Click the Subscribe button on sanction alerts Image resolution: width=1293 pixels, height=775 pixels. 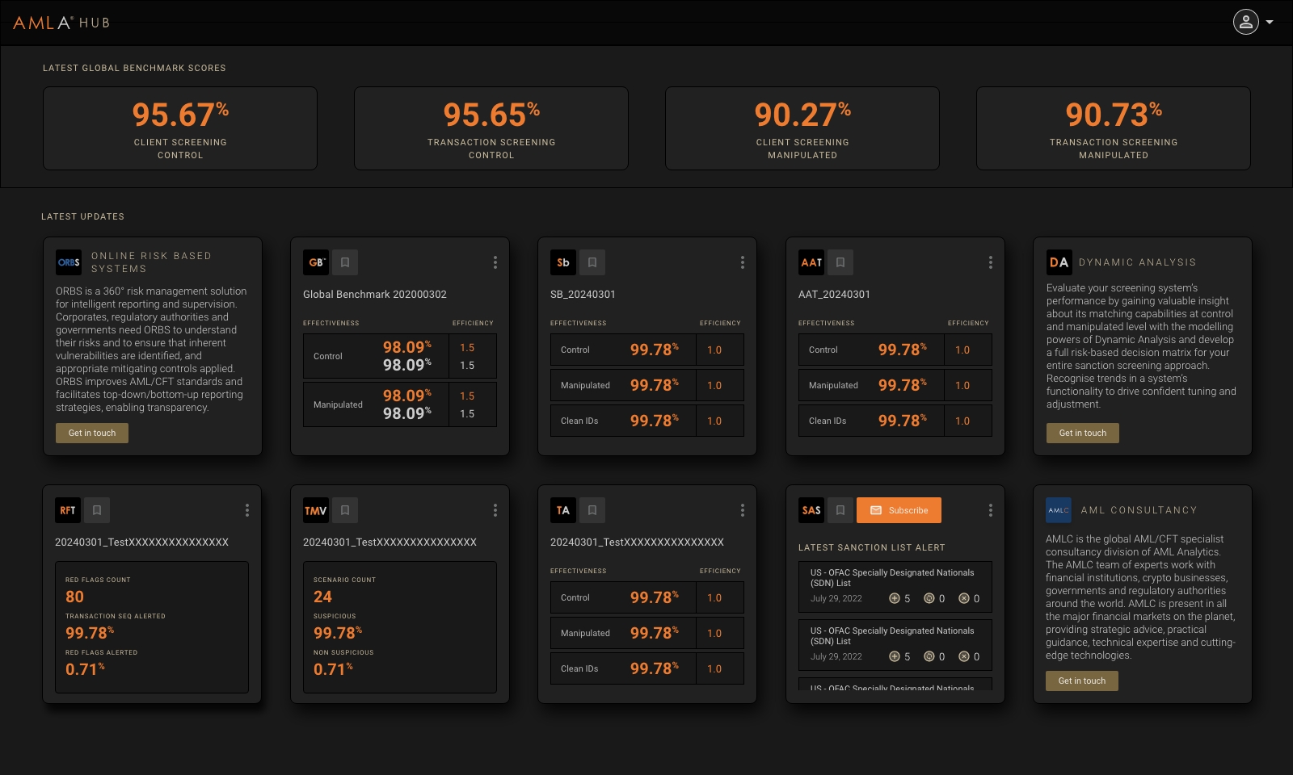899,510
